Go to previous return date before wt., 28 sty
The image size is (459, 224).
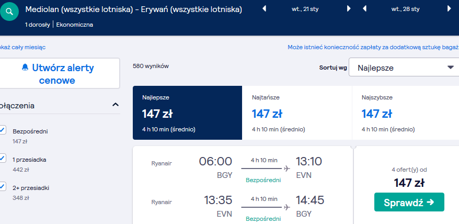tap(364, 8)
